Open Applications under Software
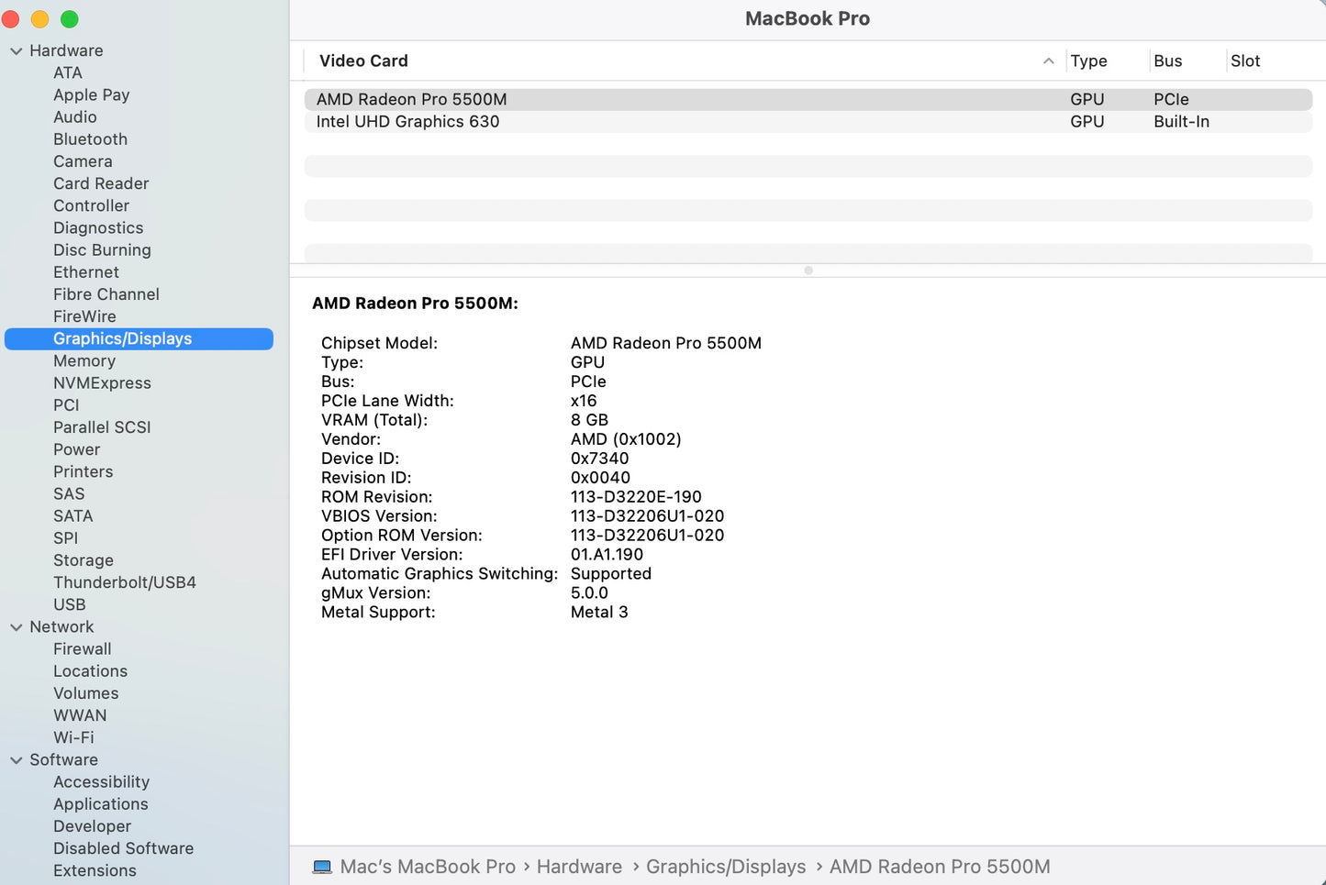Viewport: 1326px width, 885px height. tap(100, 804)
